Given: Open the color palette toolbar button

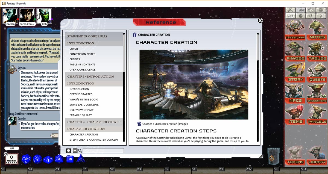Looking at the screenshot, I should tap(321, 10).
